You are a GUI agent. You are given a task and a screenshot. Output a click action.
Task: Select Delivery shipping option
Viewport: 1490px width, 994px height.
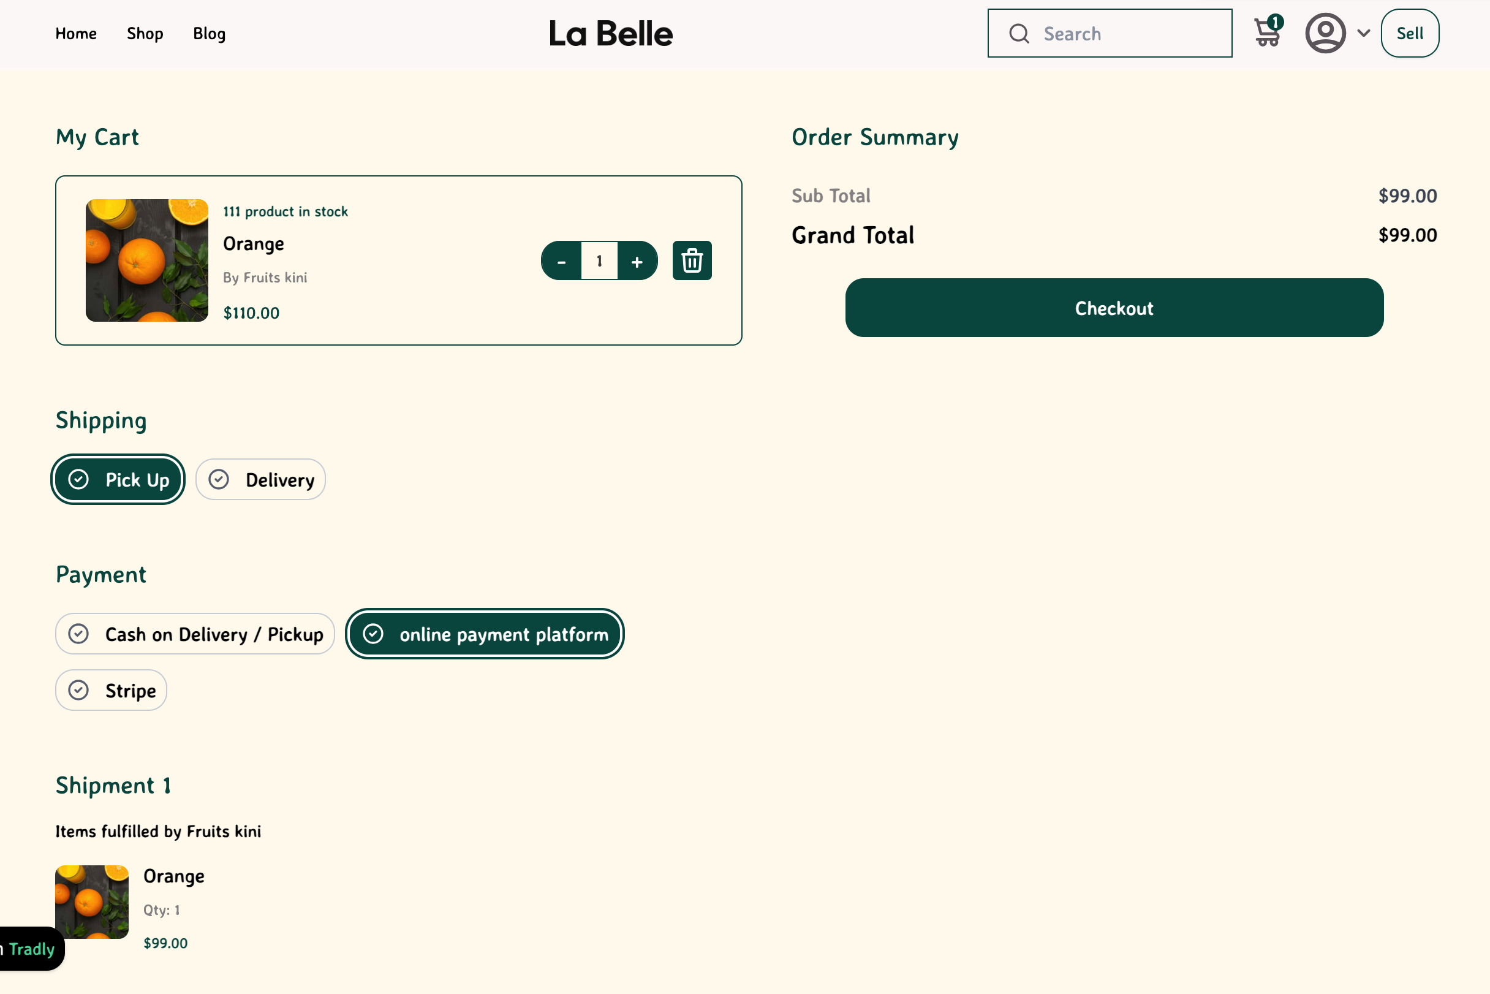[260, 480]
